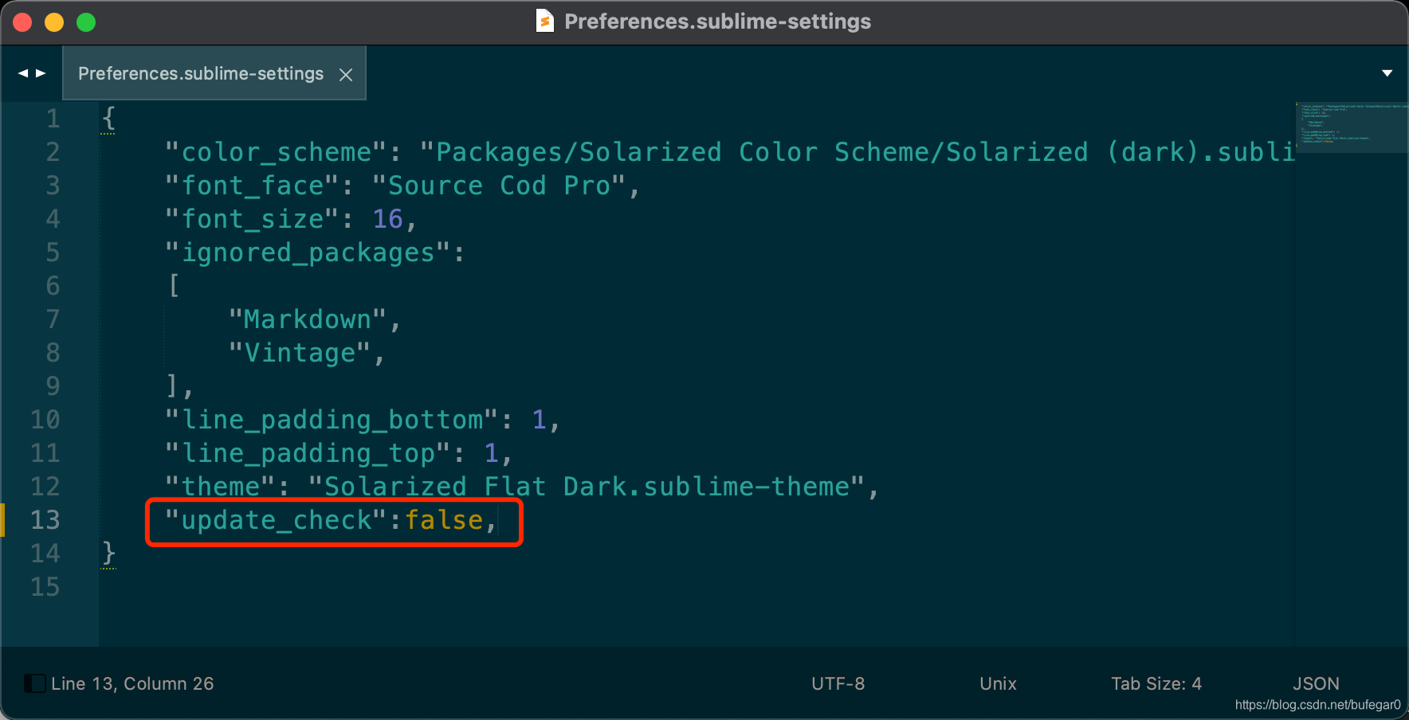
Task: Switch syntax via the JSON label
Action: 1316,683
